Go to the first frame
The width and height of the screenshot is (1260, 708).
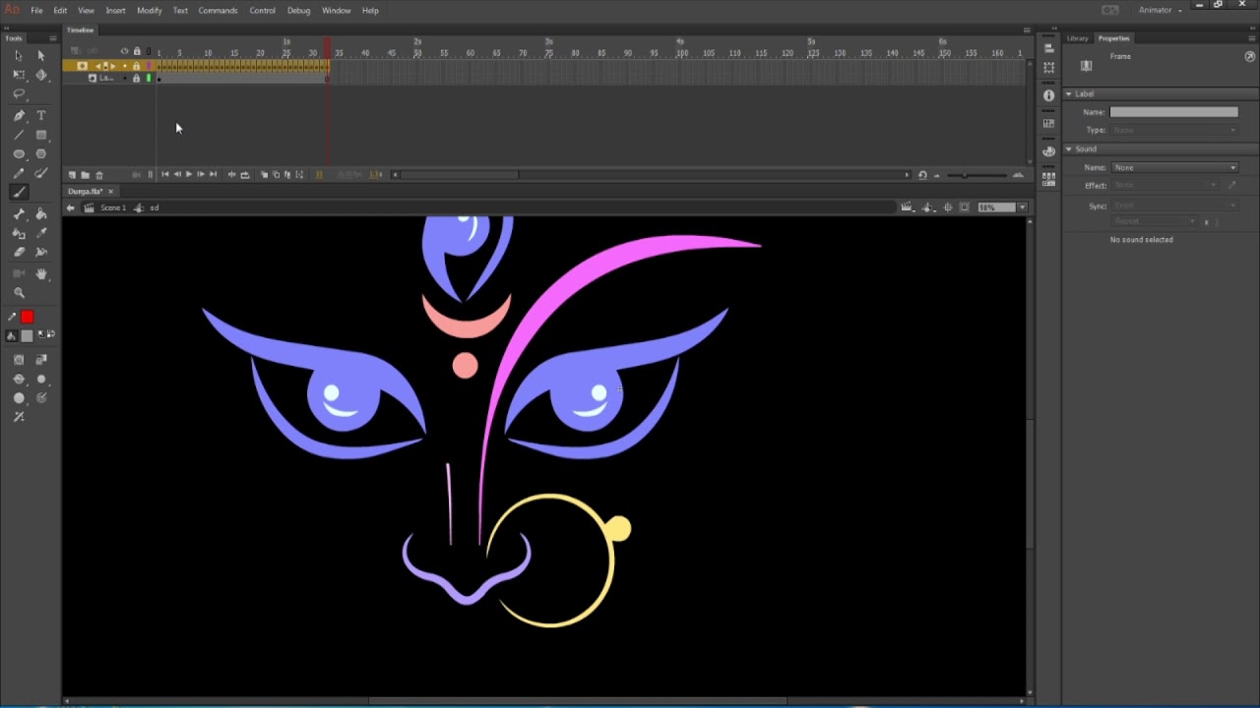point(164,175)
